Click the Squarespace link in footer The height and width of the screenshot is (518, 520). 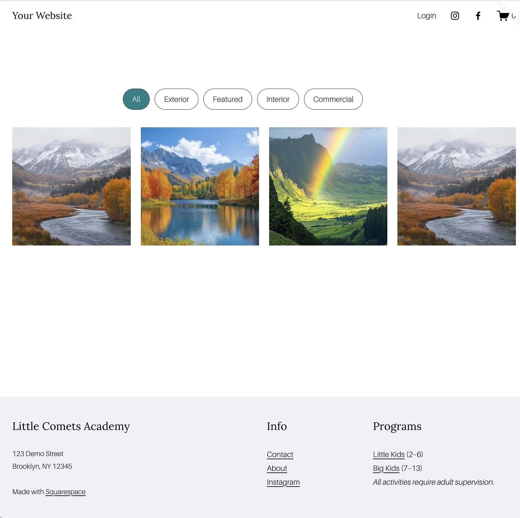pos(65,492)
